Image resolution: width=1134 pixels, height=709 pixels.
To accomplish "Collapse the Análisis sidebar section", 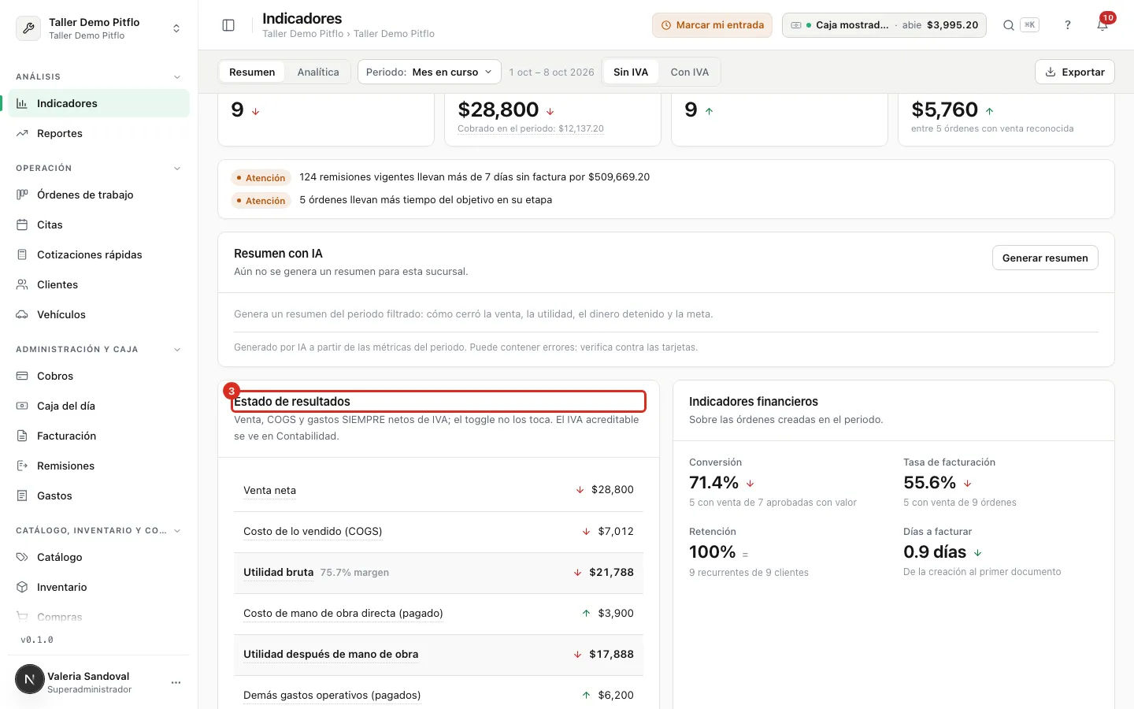I will (x=177, y=77).
